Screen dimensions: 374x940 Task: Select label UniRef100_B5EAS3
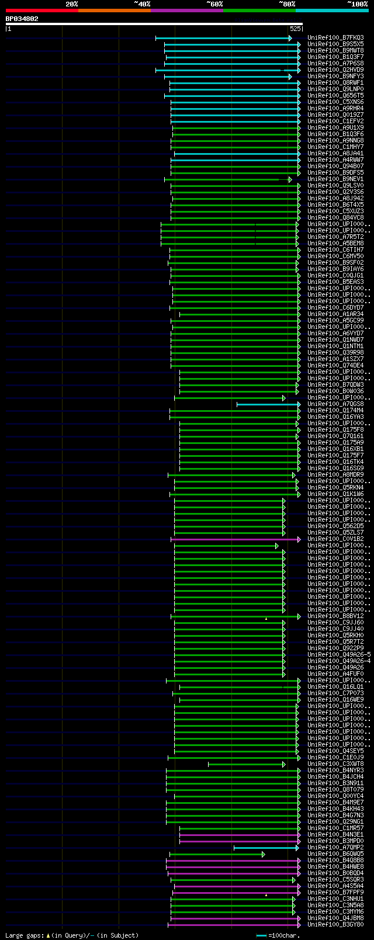[x=335, y=282]
